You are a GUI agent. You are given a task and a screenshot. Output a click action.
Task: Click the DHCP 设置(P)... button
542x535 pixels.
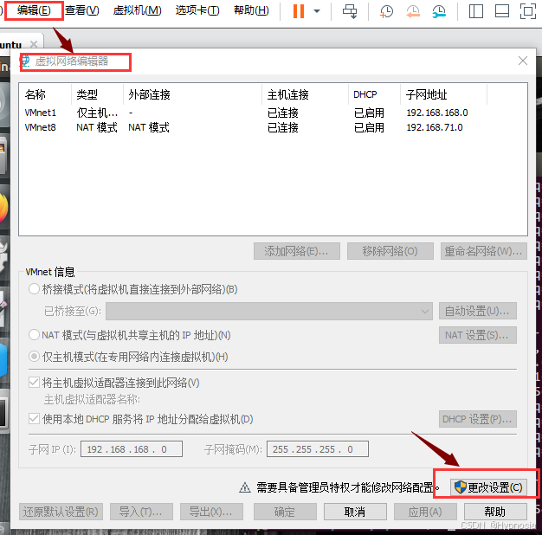tap(477, 419)
